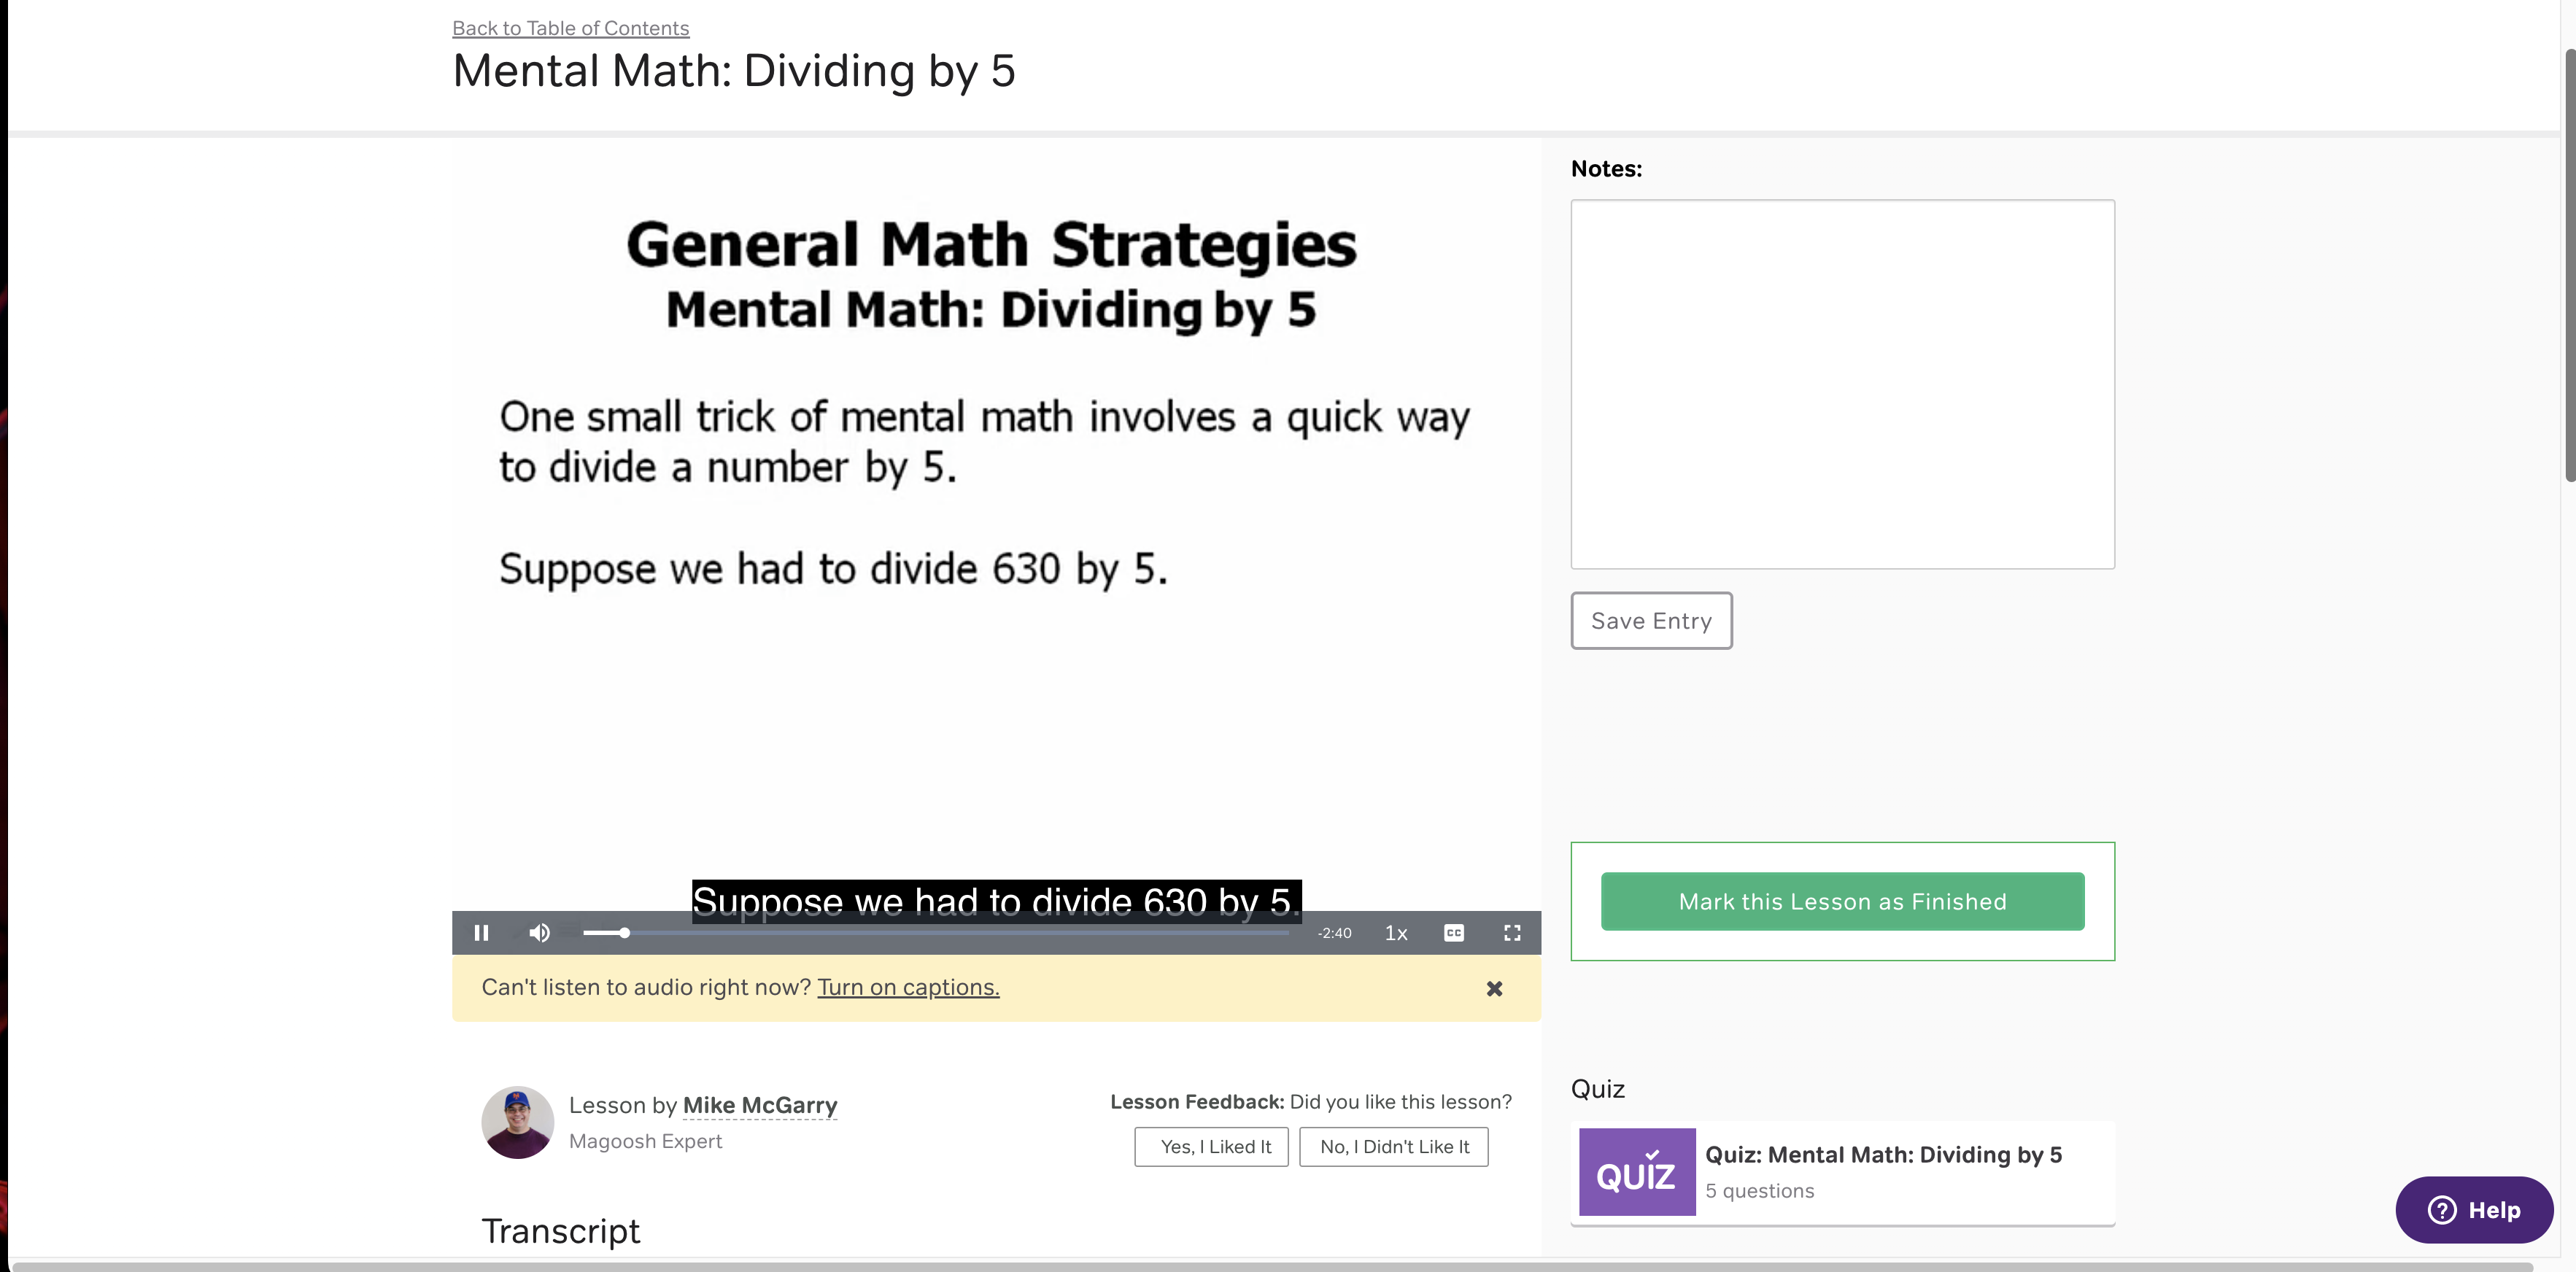Image resolution: width=2576 pixels, height=1272 pixels.
Task: Open playback speed 1x selector
Action: [x=1395, y=932]
